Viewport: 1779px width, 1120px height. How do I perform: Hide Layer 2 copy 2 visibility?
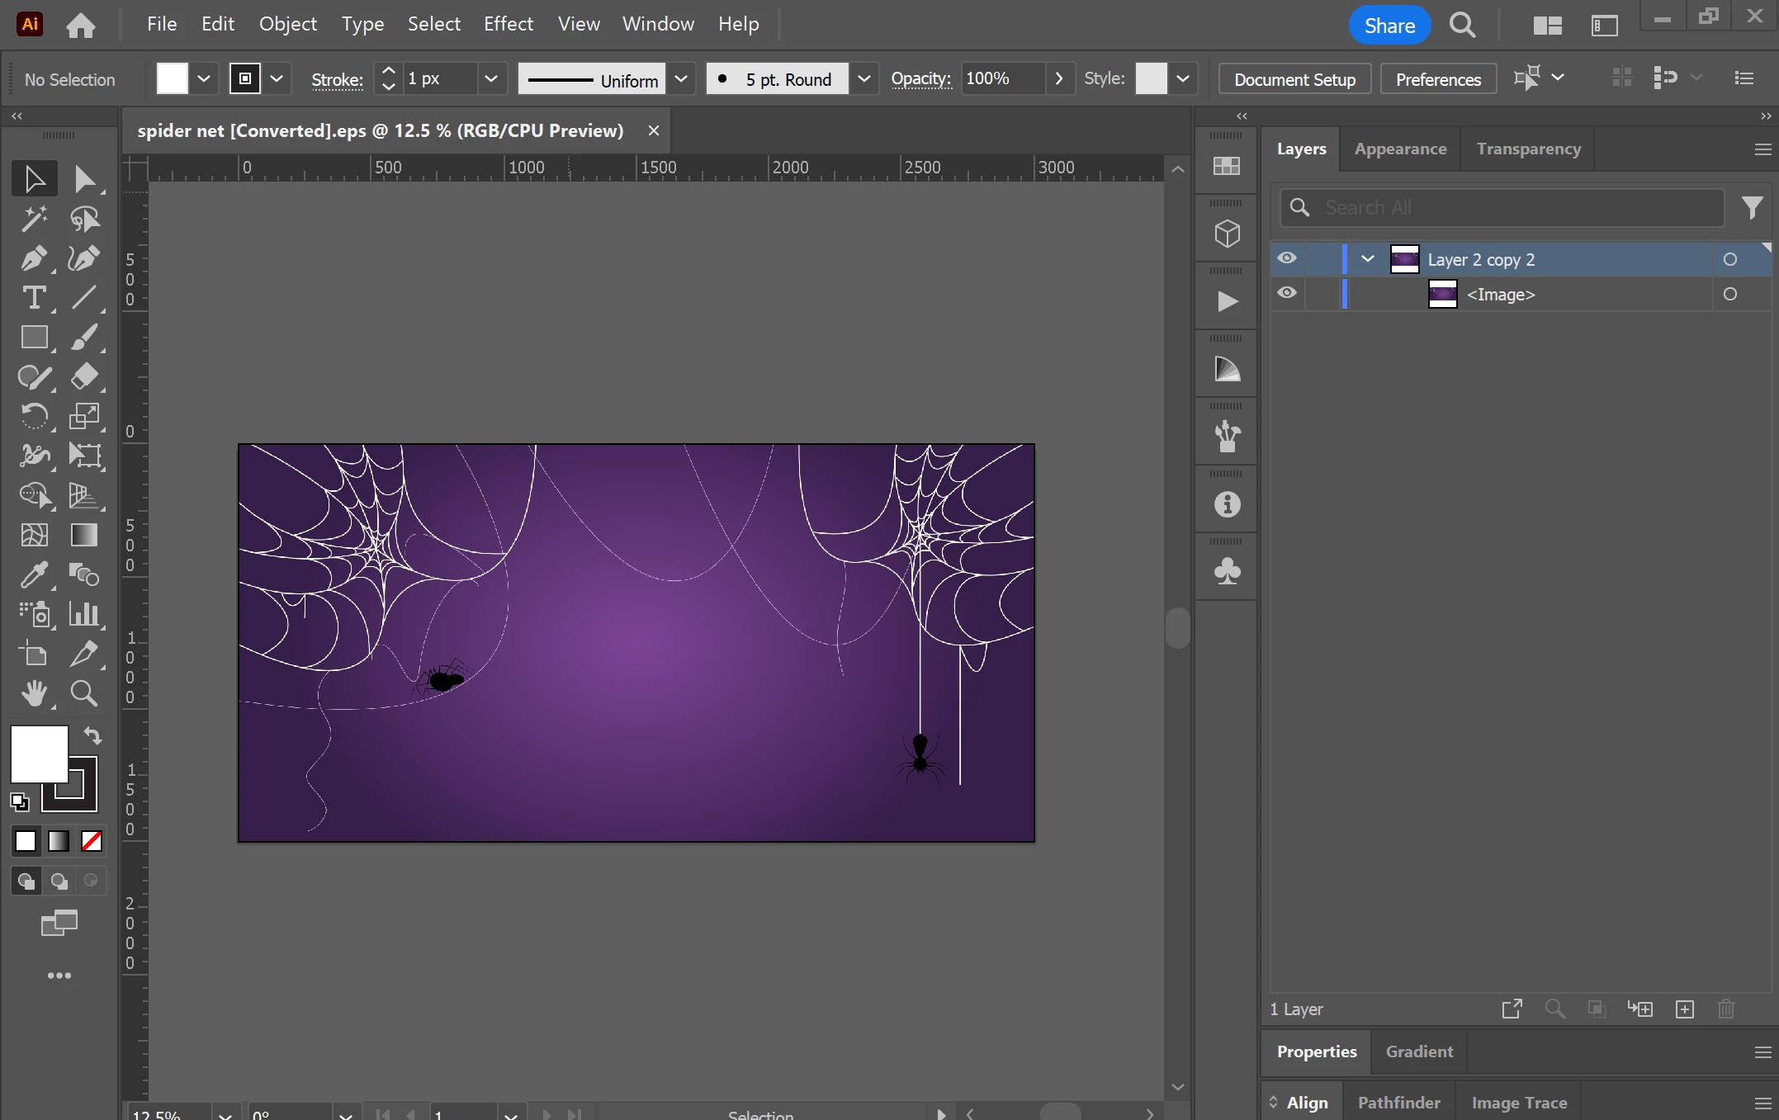click(x=1286, y=258)
